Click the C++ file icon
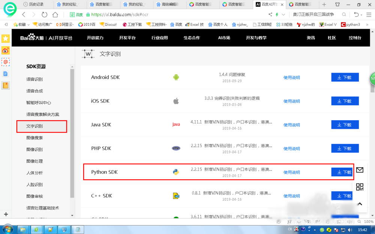Viewport: 375px width, 234px height. pos(176,196)
